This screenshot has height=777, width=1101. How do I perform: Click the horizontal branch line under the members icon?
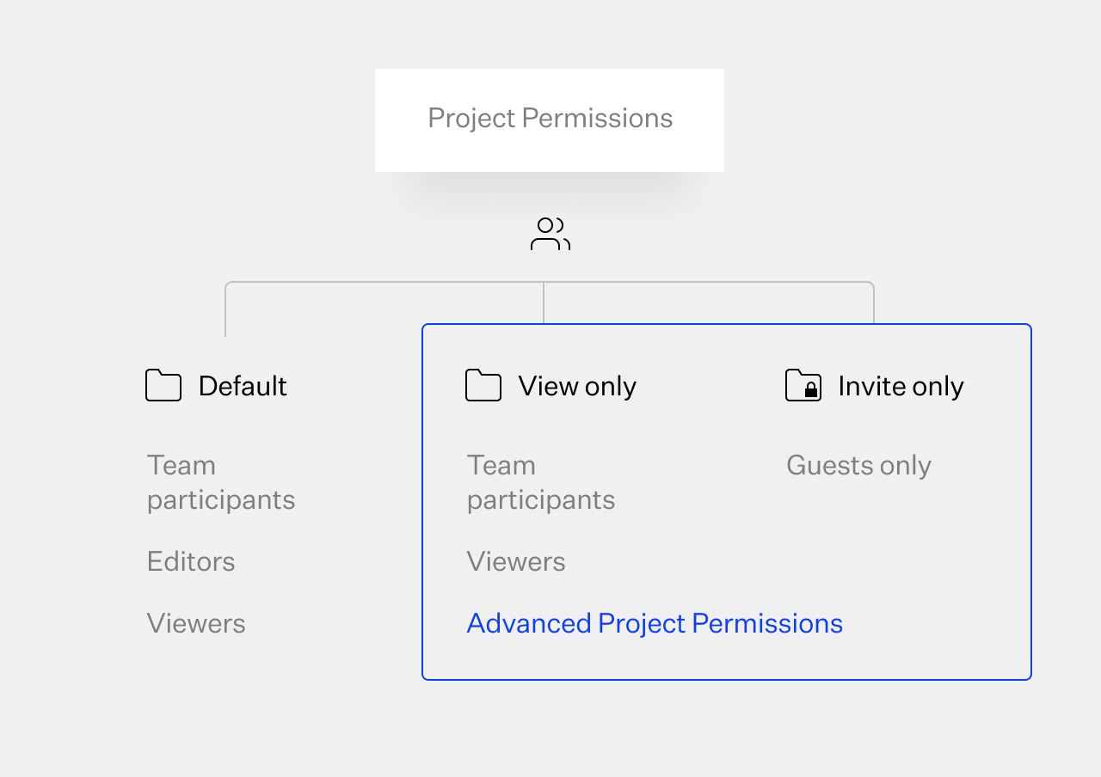coord(387,282)
